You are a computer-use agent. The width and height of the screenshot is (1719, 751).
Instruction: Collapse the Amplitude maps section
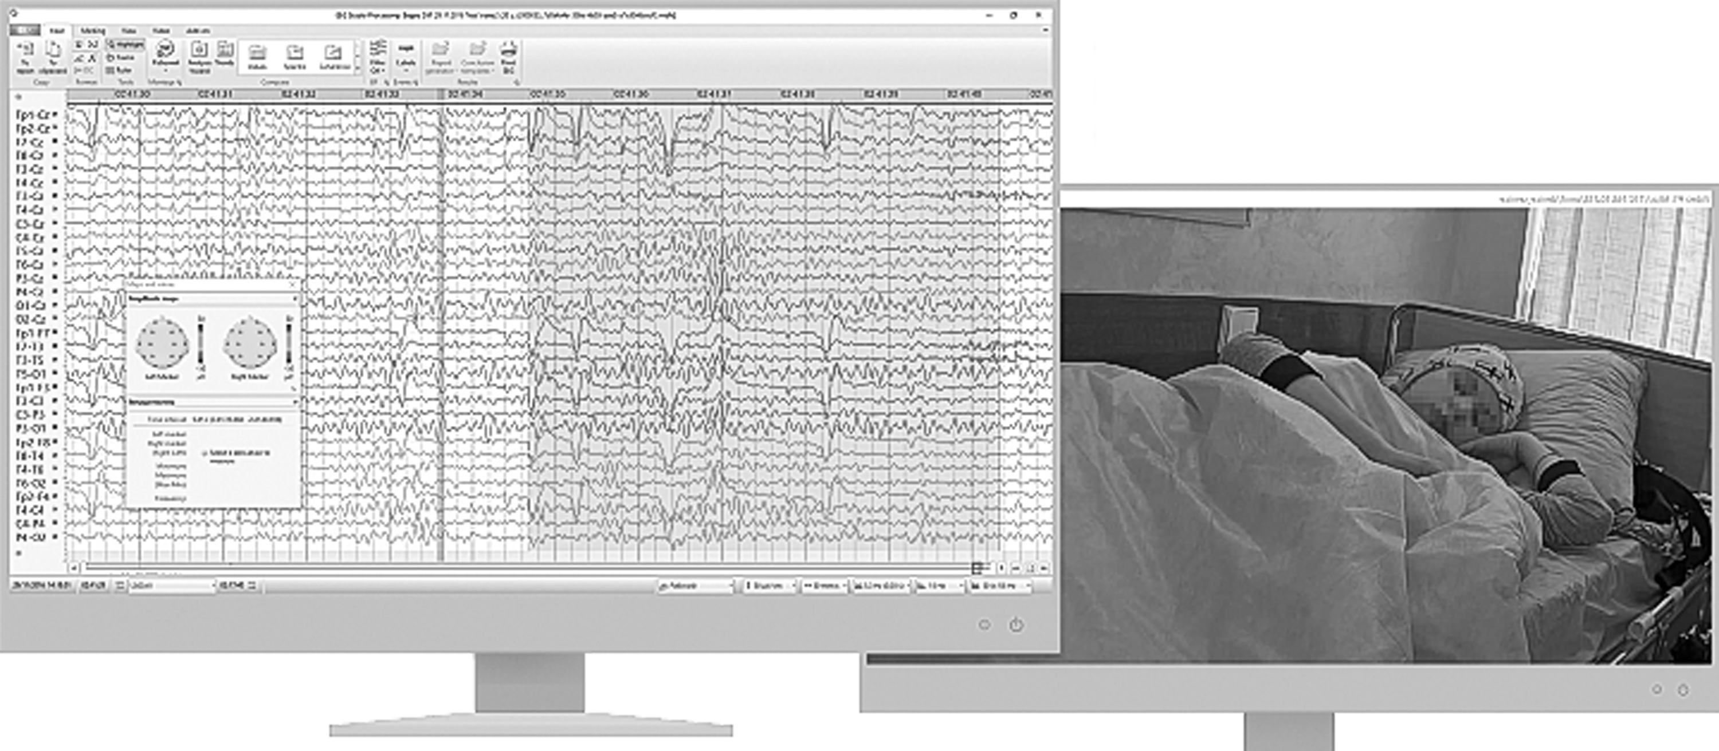295,299
